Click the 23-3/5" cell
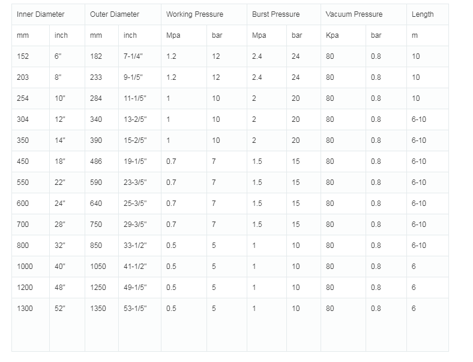Viewport: 473px width, 362px height. (135, 183)
